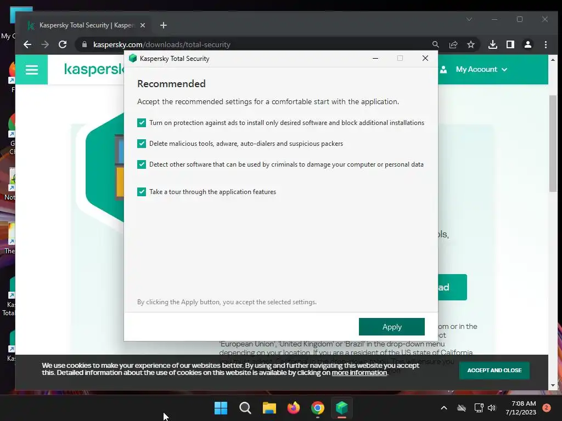Launch Firefox from taskbar
The height and width of the screenshot is (421, 562).
294,408
